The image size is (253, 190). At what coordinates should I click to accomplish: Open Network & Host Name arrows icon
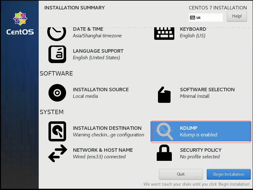tap(58, 153)
